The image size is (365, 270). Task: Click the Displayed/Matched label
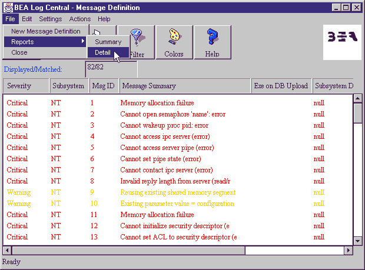[33, 69]
